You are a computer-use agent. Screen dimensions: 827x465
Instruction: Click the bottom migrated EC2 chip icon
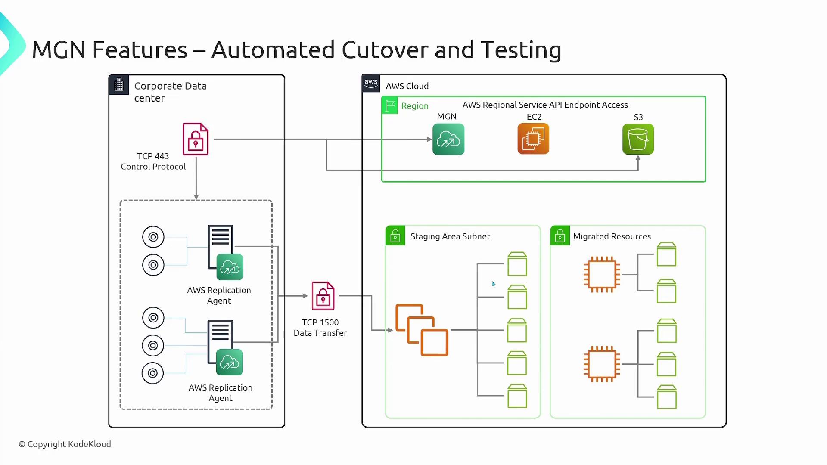click(602, 364)
